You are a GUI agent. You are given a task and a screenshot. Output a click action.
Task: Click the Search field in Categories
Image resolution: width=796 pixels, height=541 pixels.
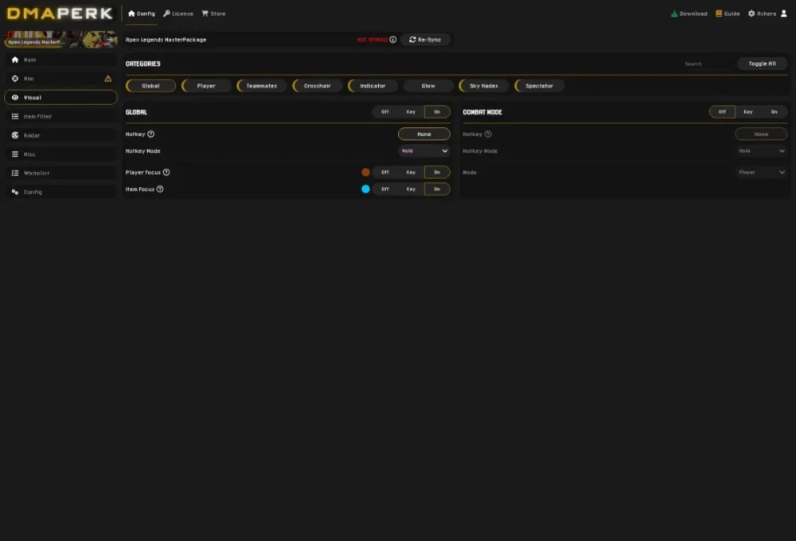tap(704, 64)
